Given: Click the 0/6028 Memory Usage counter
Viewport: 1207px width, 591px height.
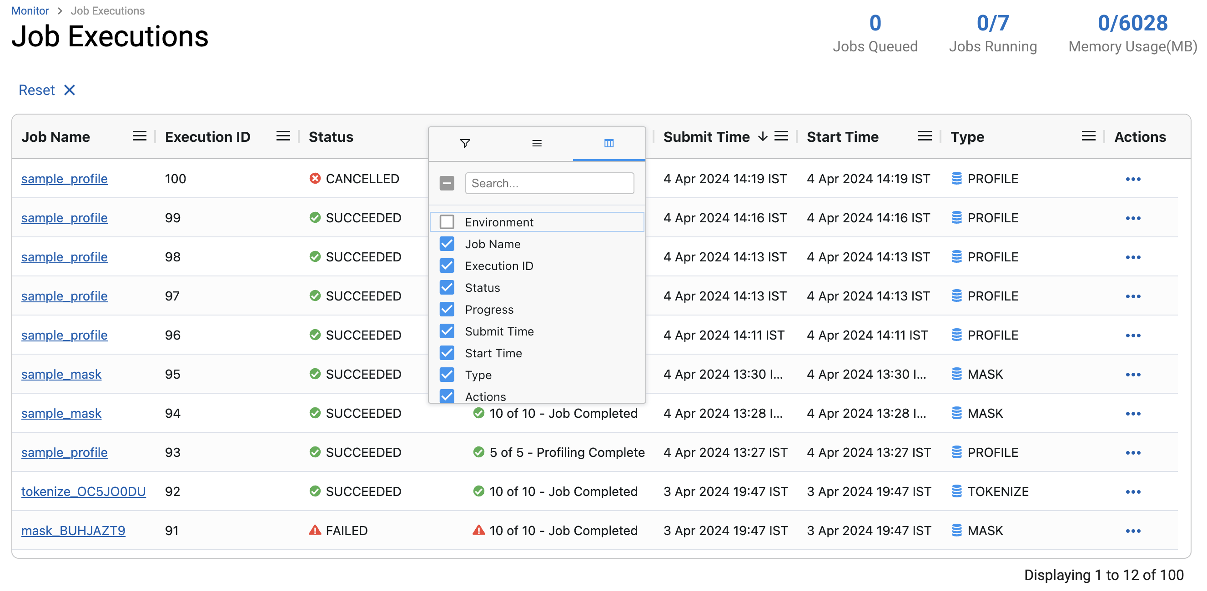Looking at the screenshot, I should coord(1132,34).
